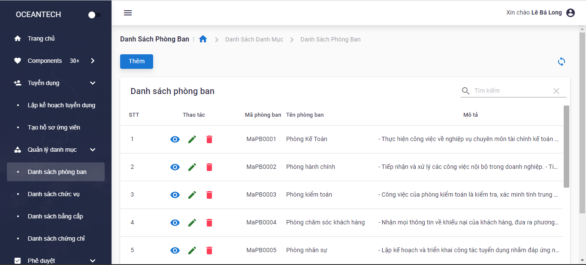View Phòng nhân sự with eye icon
Screen dimensions: 586x265
click(175, 250)
